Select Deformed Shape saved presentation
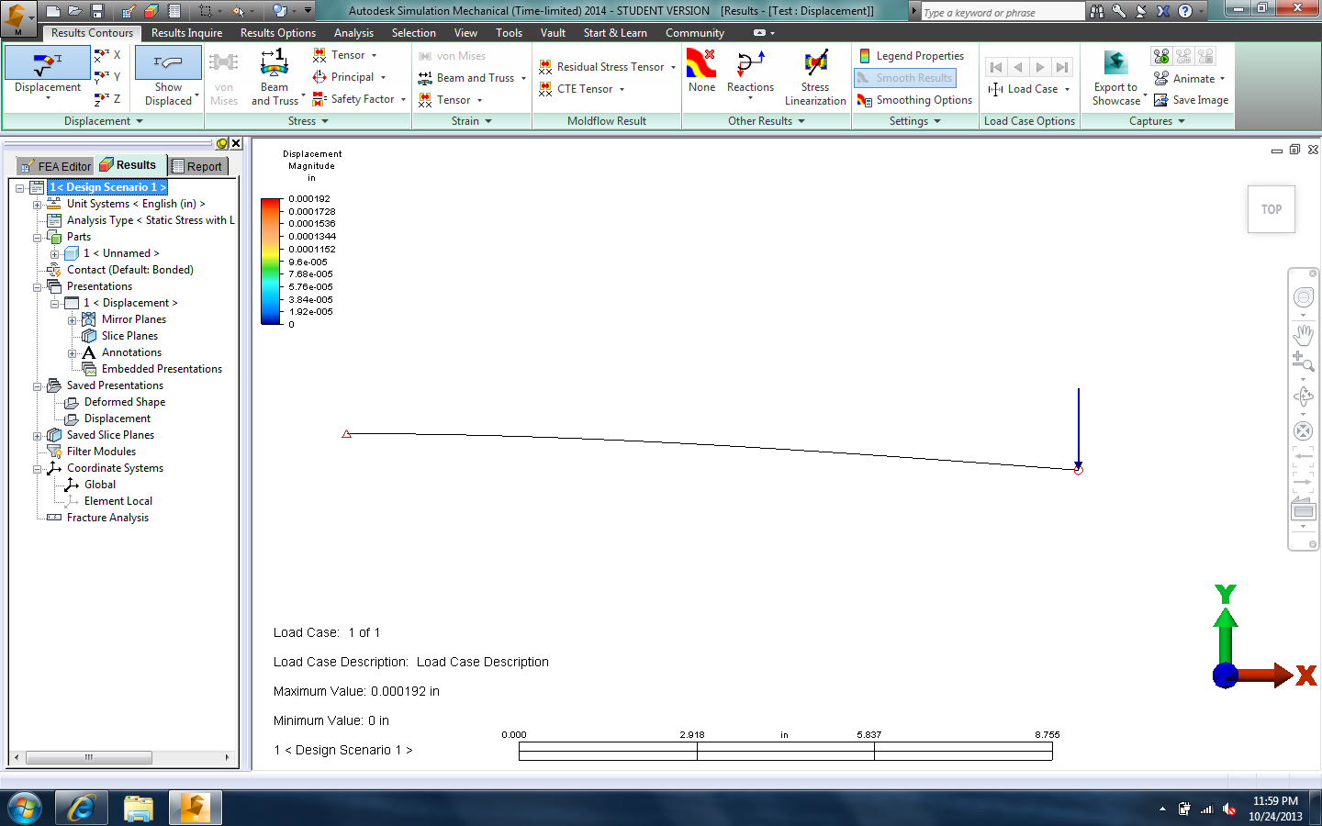The image size is (1322, 826). [x=125, y=402]
